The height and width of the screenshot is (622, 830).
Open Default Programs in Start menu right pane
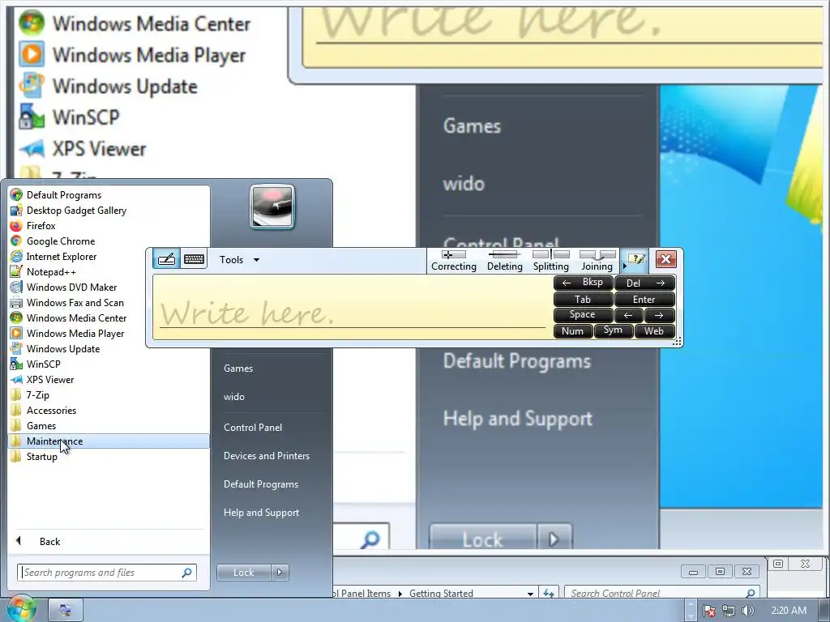(261, 484)
